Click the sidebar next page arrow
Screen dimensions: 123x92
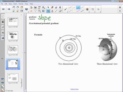pyautogui.click(x=2, y=83)
